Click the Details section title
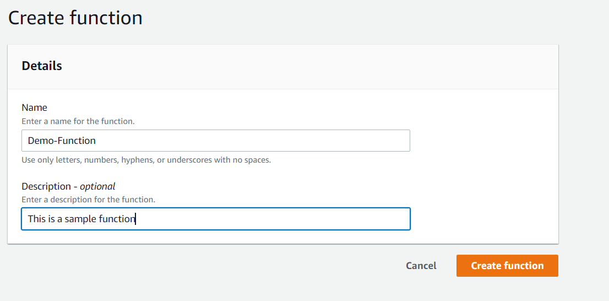This screenshot has width=609, height=301. click(42, 66)
